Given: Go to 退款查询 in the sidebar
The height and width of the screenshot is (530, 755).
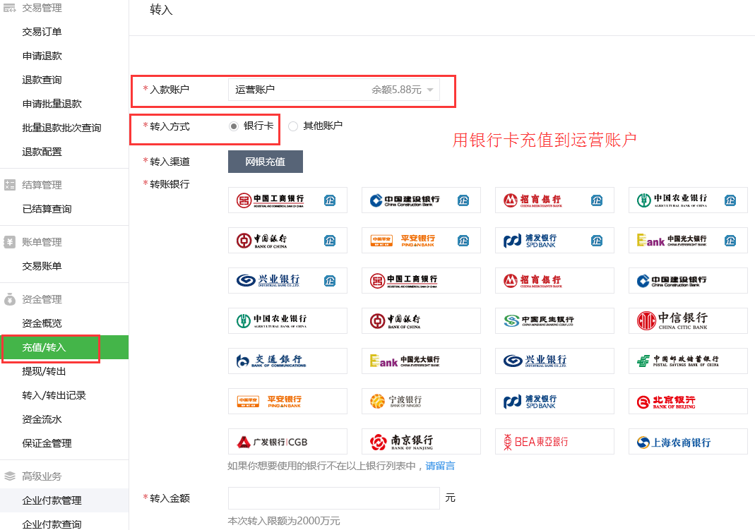Looking at the screenshot, I should (x=42, y=80).
